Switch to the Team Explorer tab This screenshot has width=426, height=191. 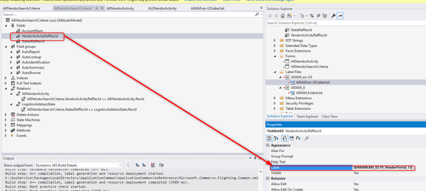307,116
